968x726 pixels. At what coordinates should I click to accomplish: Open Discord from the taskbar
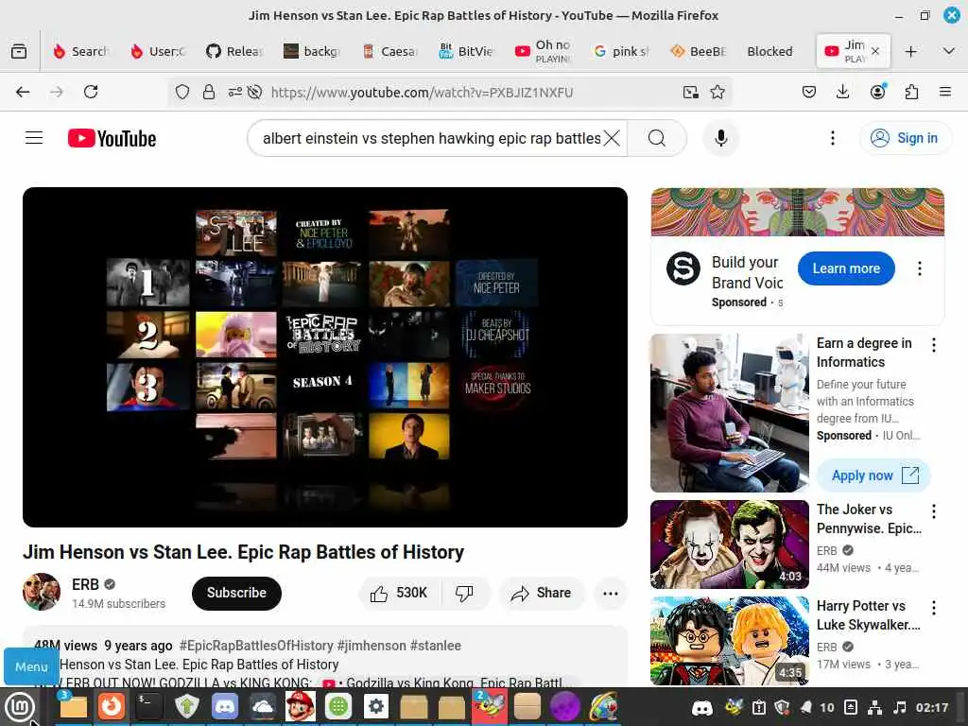pyautogui.click(x=224, y=706)
